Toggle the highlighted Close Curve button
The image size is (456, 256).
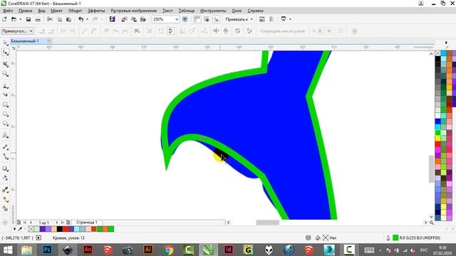171,31
